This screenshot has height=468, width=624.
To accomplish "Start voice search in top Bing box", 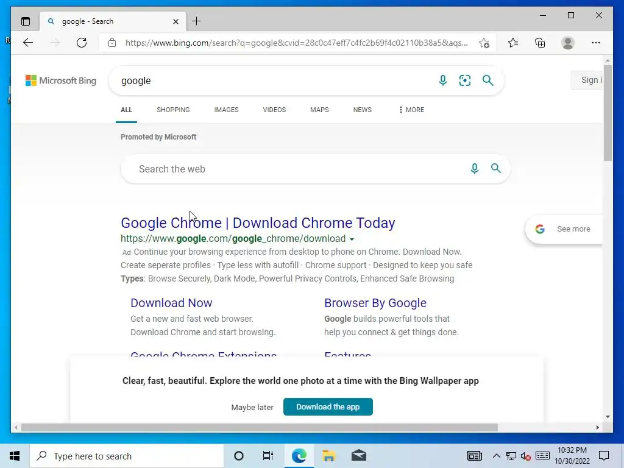I will [x=442, y=80].
